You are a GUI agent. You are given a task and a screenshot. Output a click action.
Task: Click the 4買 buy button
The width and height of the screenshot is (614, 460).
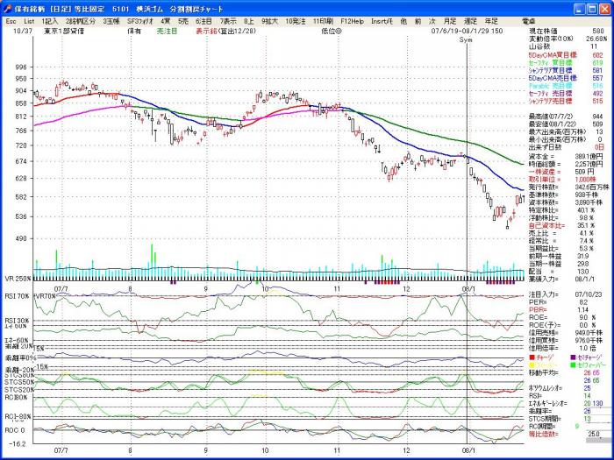[x=165, y=19]
